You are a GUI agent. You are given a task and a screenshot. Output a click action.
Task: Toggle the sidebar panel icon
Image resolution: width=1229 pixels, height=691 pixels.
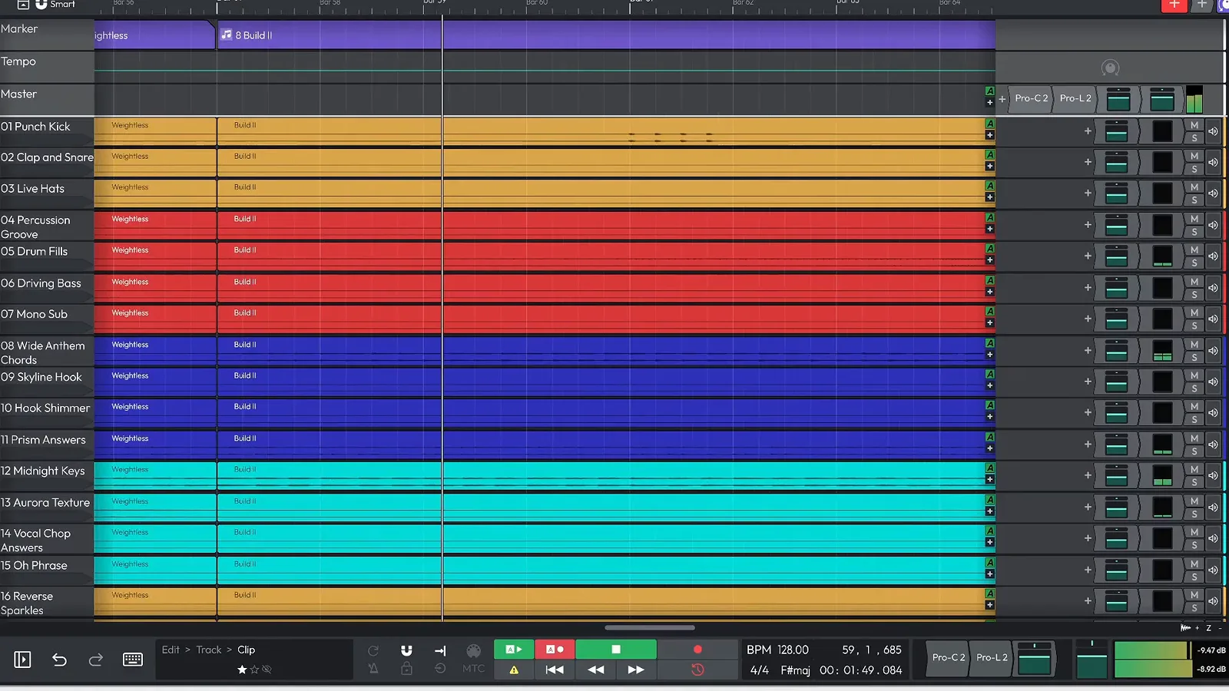tap(22, 660)
